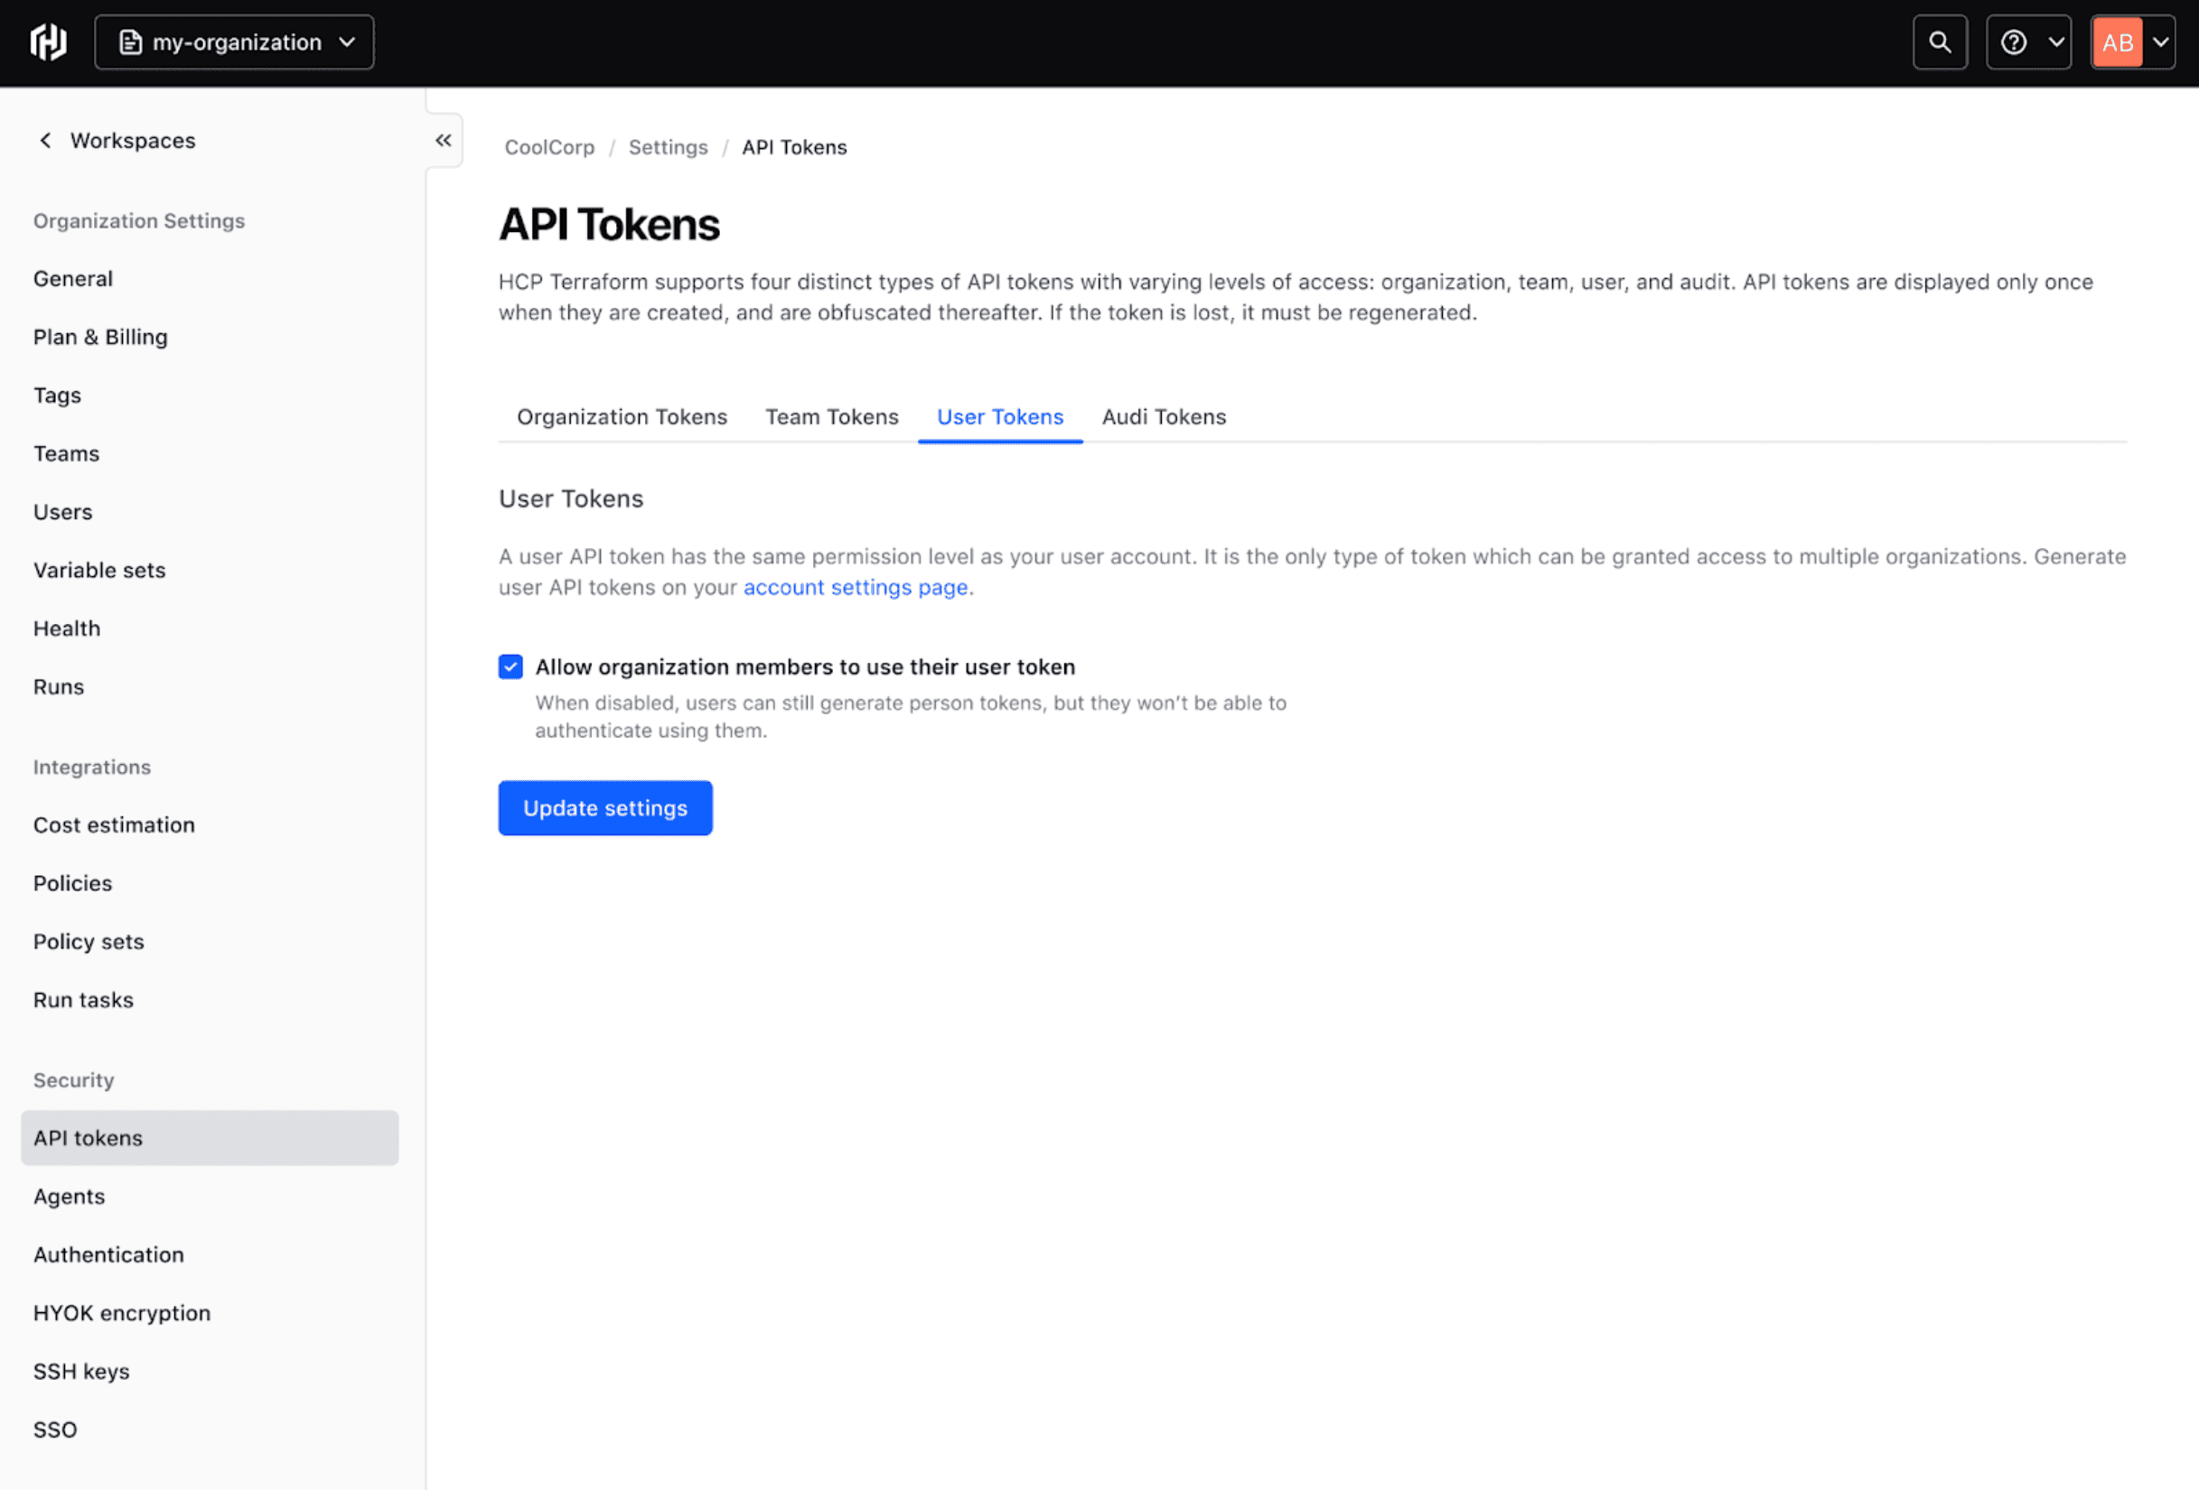Image resolution: width=2199 pixels, height=1490 pixels.
Task: Open the search magnifier icon
Action: pyautogui.click(x=1939, y=42)
